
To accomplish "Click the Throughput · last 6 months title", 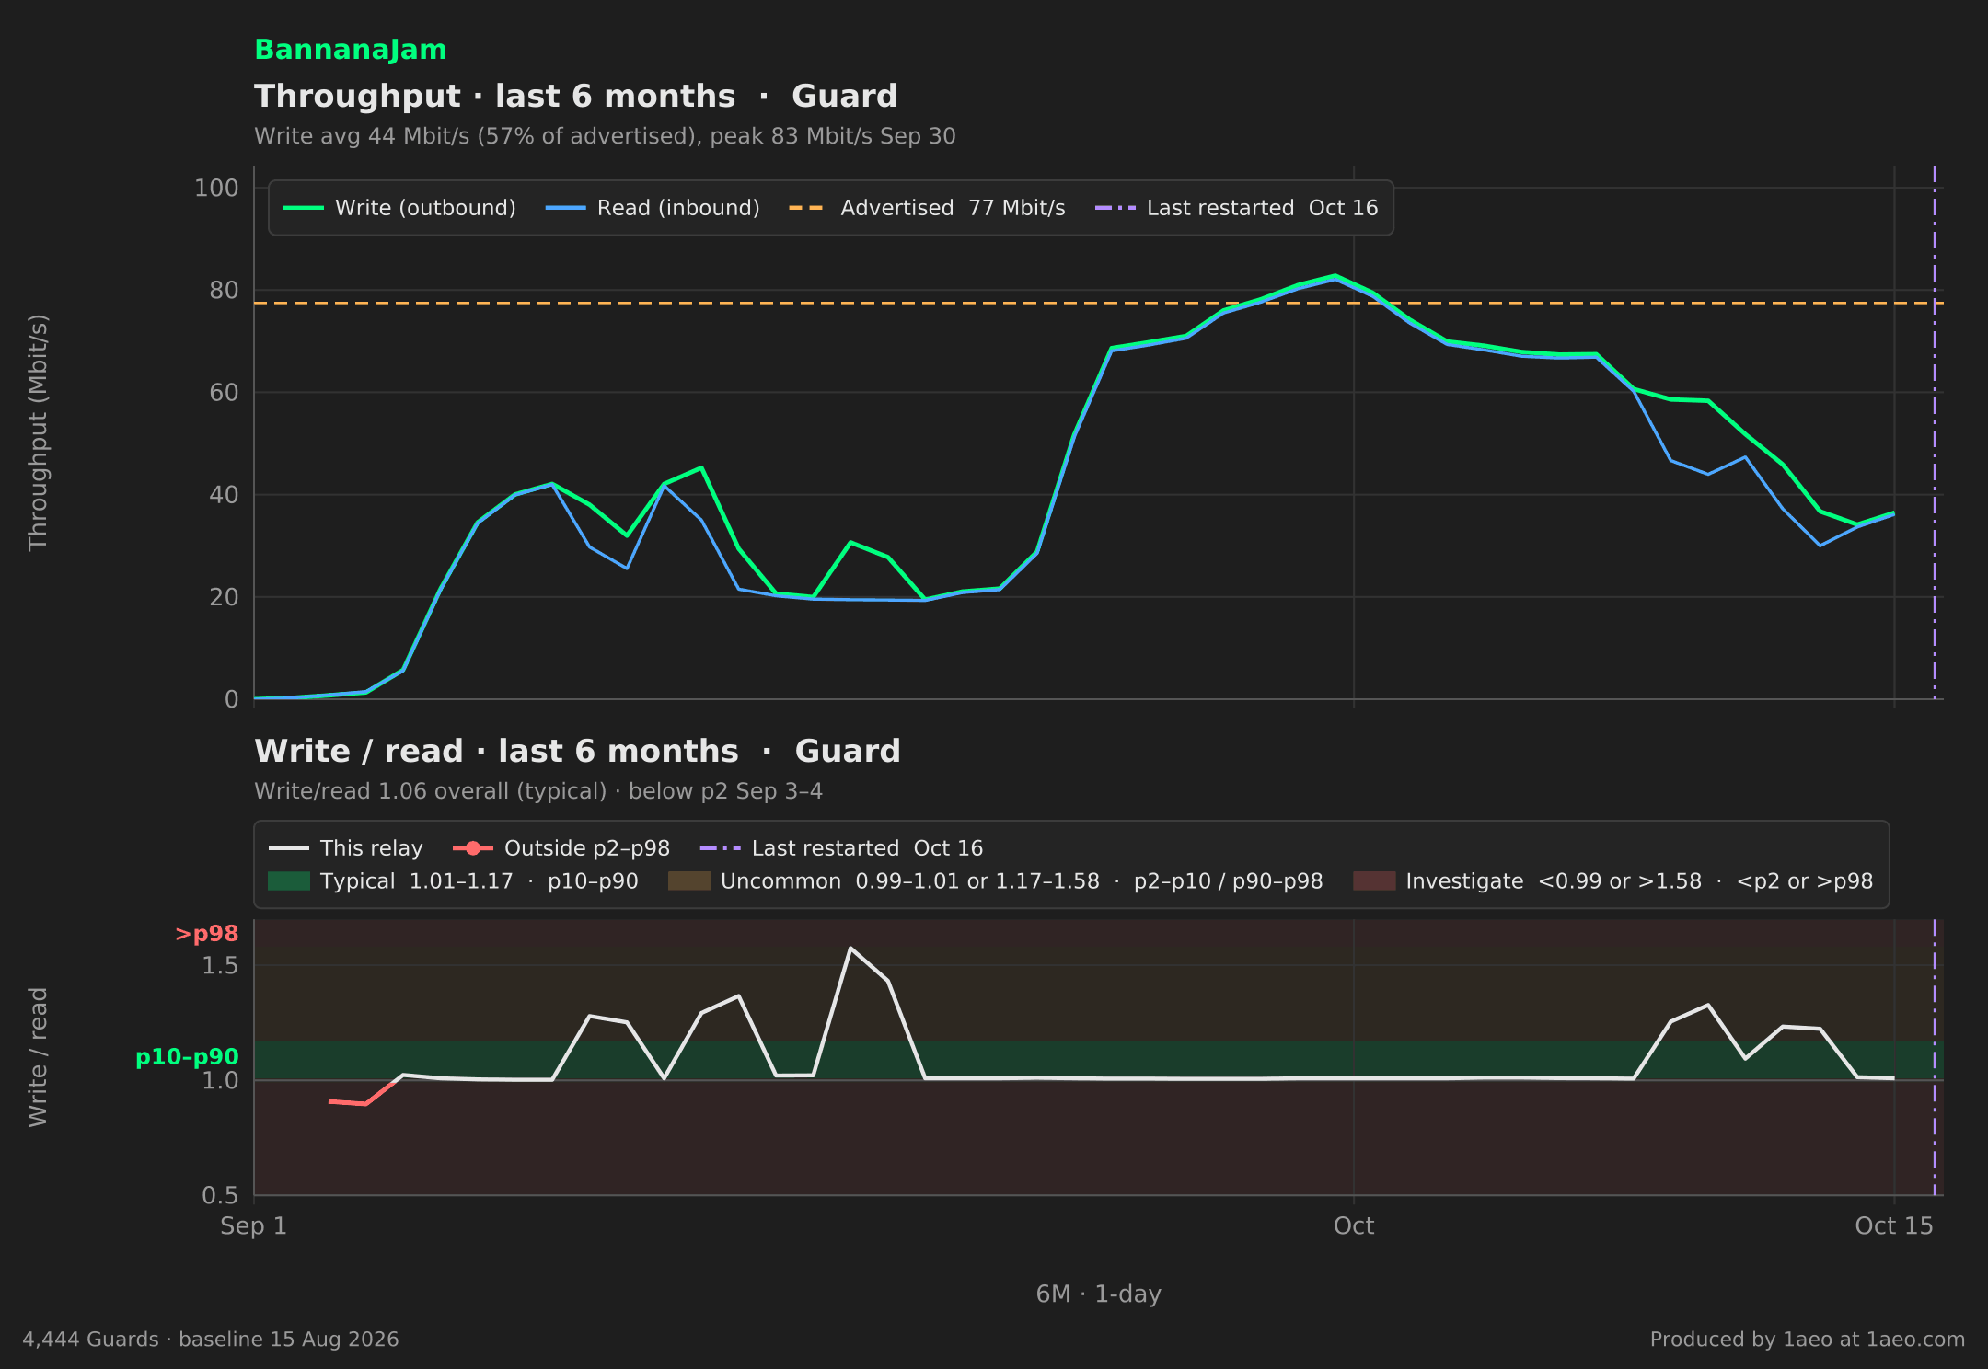I will (x=575, y=96).
